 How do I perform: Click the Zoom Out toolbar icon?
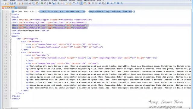[62, 3]
